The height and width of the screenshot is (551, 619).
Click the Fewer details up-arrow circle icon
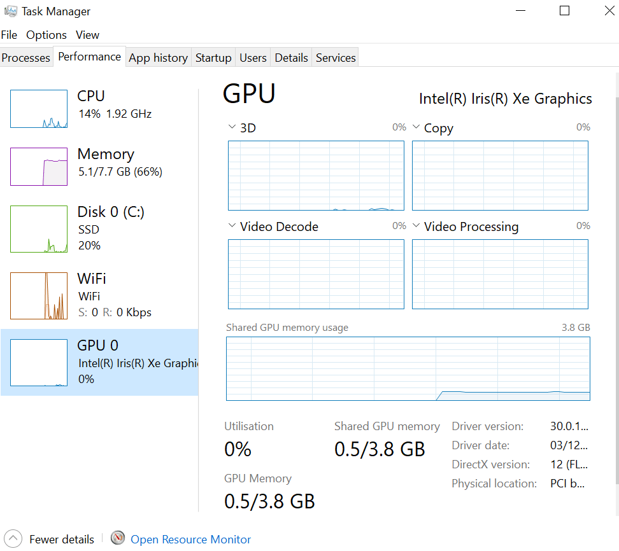(13, 538)
